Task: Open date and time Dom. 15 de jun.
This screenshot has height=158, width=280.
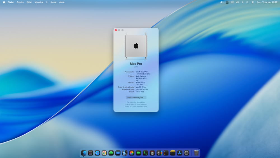Action: [x=267, y=2]
